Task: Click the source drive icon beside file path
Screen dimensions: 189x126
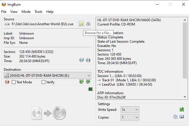Action: pyautogui.click(x=7, y=24)
